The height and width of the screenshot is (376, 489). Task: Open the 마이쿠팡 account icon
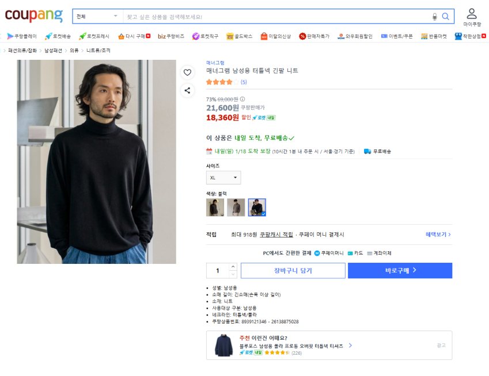(472, 17)
